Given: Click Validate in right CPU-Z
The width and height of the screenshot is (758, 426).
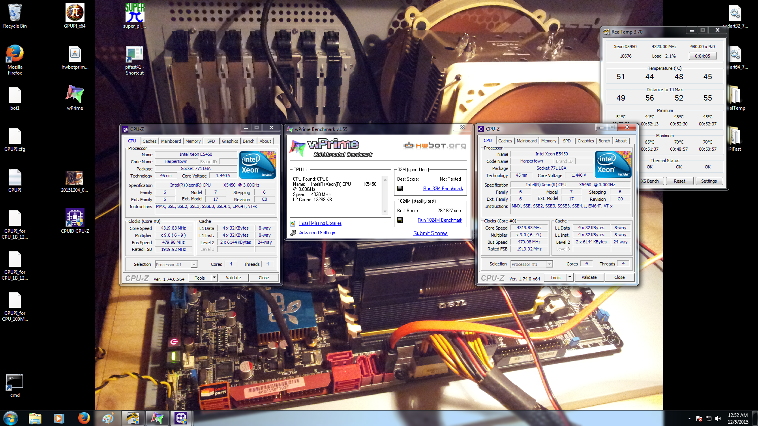Looking at the screenshot, I should pos(589,277).
